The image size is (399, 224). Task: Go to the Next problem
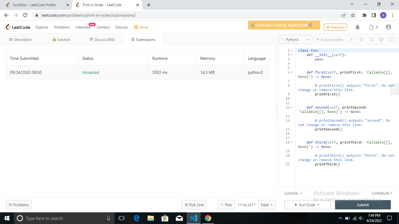click(x=267, y=205)
